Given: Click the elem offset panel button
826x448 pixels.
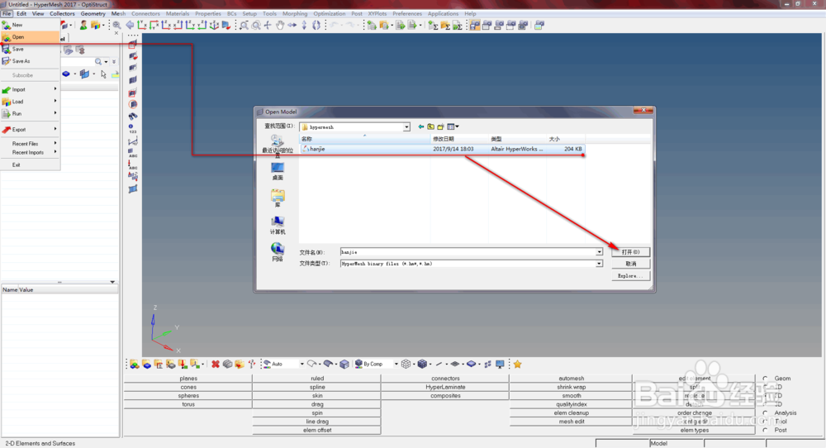Looking at the screenshot, I should pos(316,430).
